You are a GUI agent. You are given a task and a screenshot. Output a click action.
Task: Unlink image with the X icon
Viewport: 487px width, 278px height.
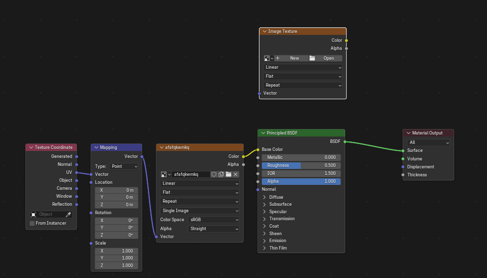[x=236, y=174]
